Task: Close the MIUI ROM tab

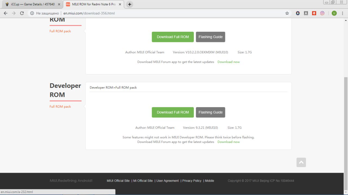Action: (x=120, y=4)
